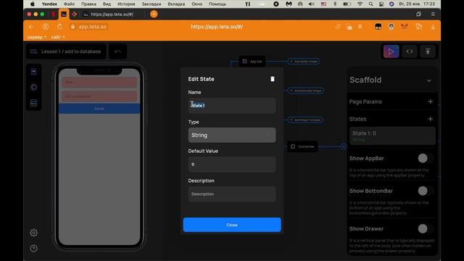Toggle the Show BottomBar switch
The image size is (464, 261).
[426, 191]
